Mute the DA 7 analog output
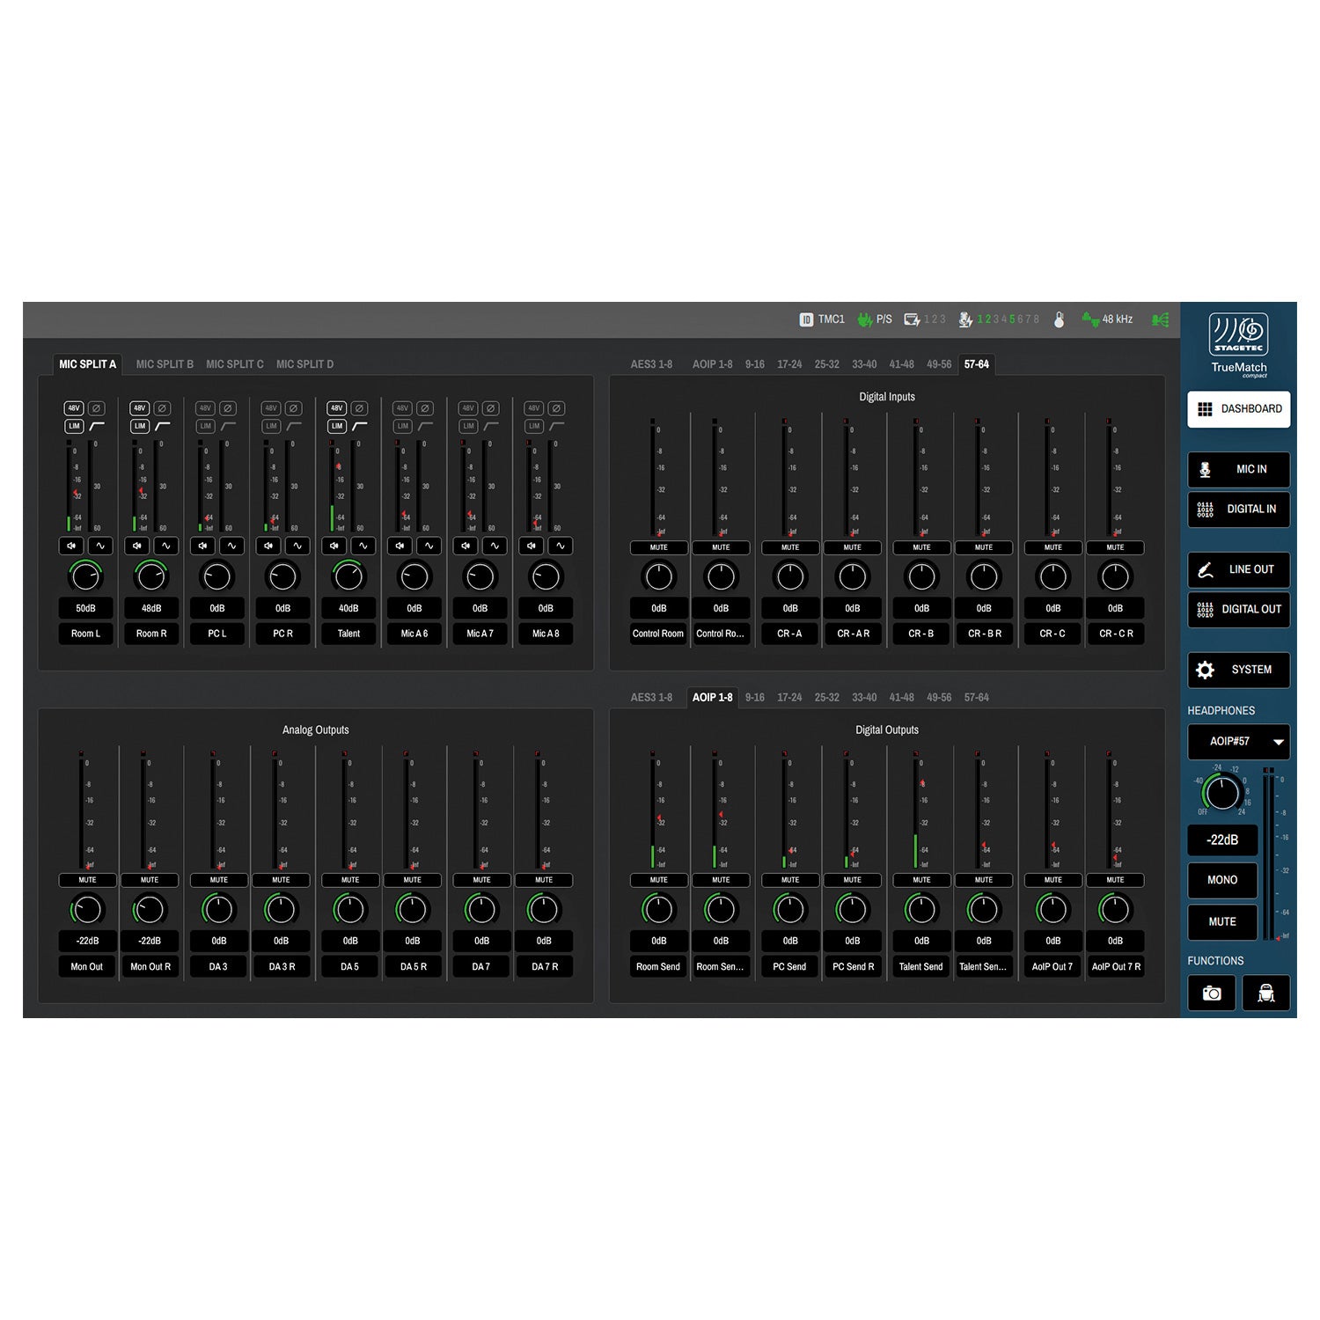Screen dimensions: 1320x1320 point(481,880)
